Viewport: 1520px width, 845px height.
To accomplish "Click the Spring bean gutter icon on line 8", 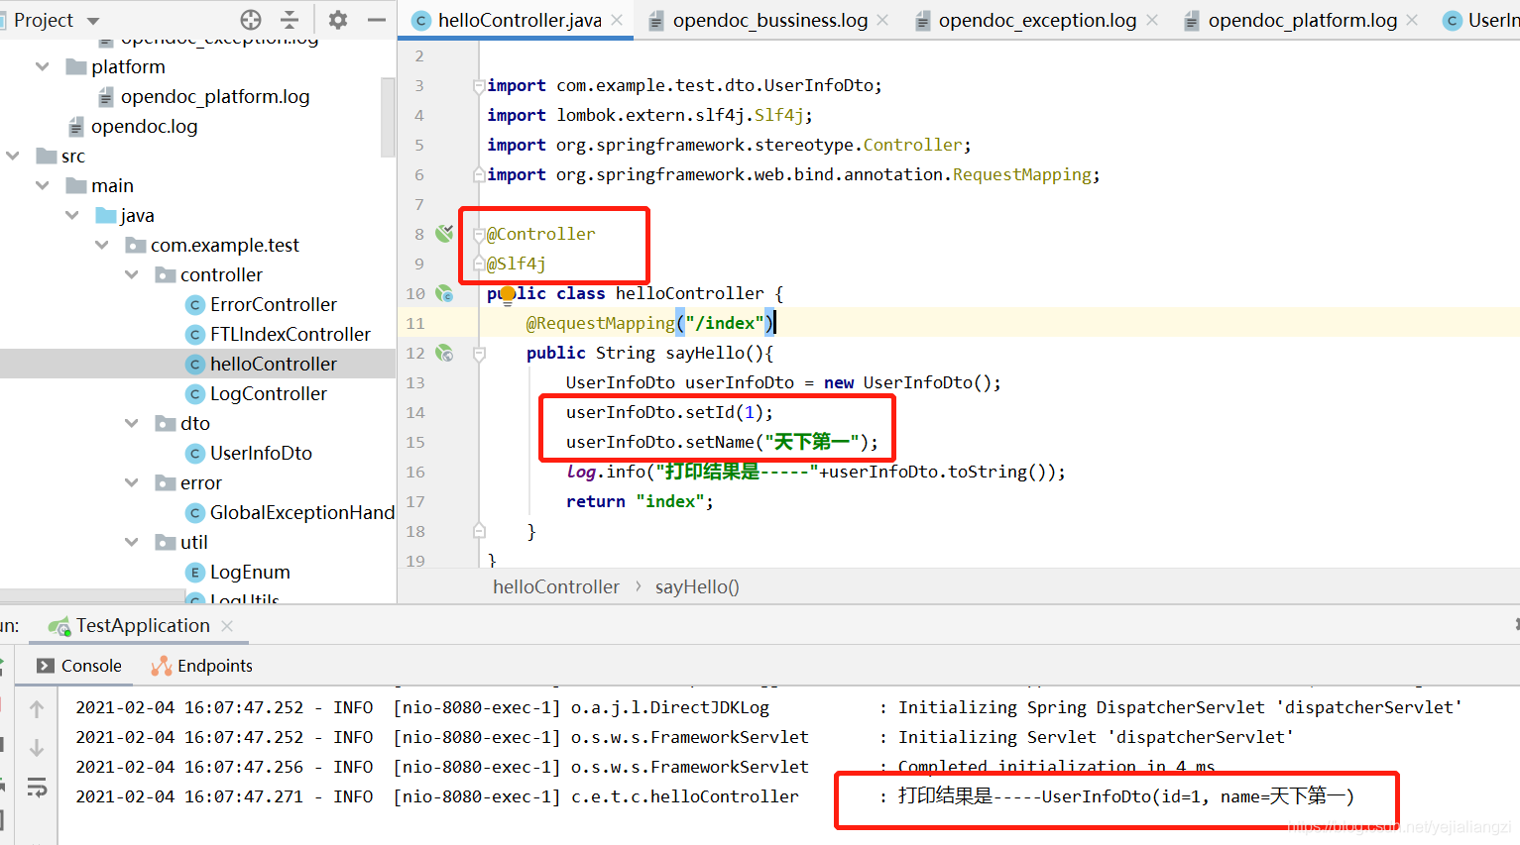I will (444, 234).
